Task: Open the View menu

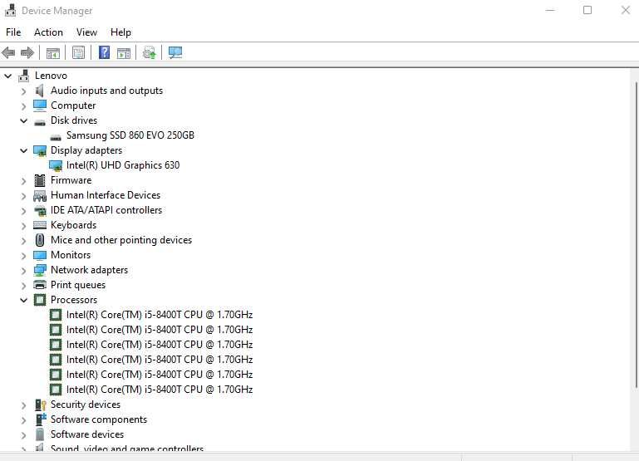Action: (x=86, y=32)
